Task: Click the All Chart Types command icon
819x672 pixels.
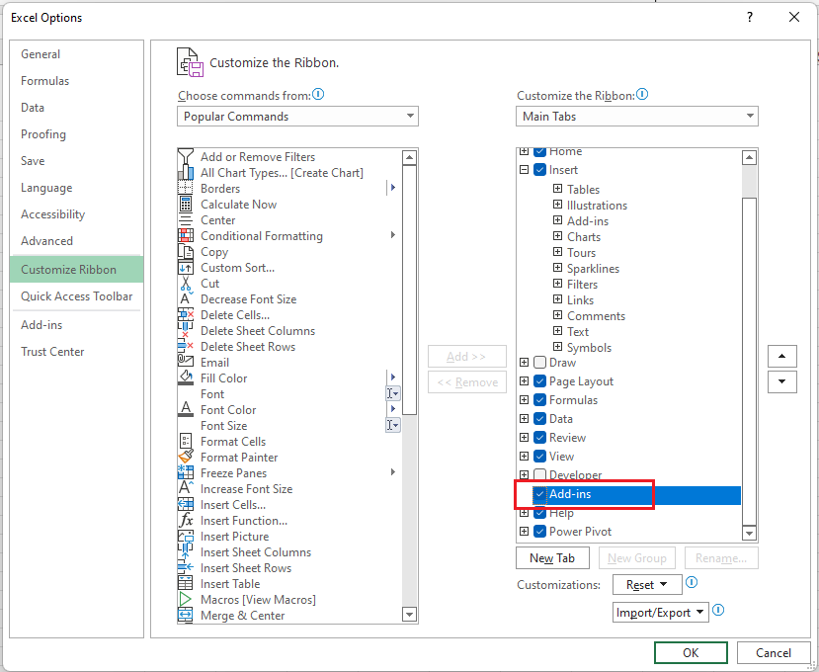Action: click(186, 172)
